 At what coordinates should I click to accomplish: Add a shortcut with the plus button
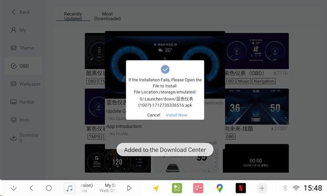tap(262, 188)
